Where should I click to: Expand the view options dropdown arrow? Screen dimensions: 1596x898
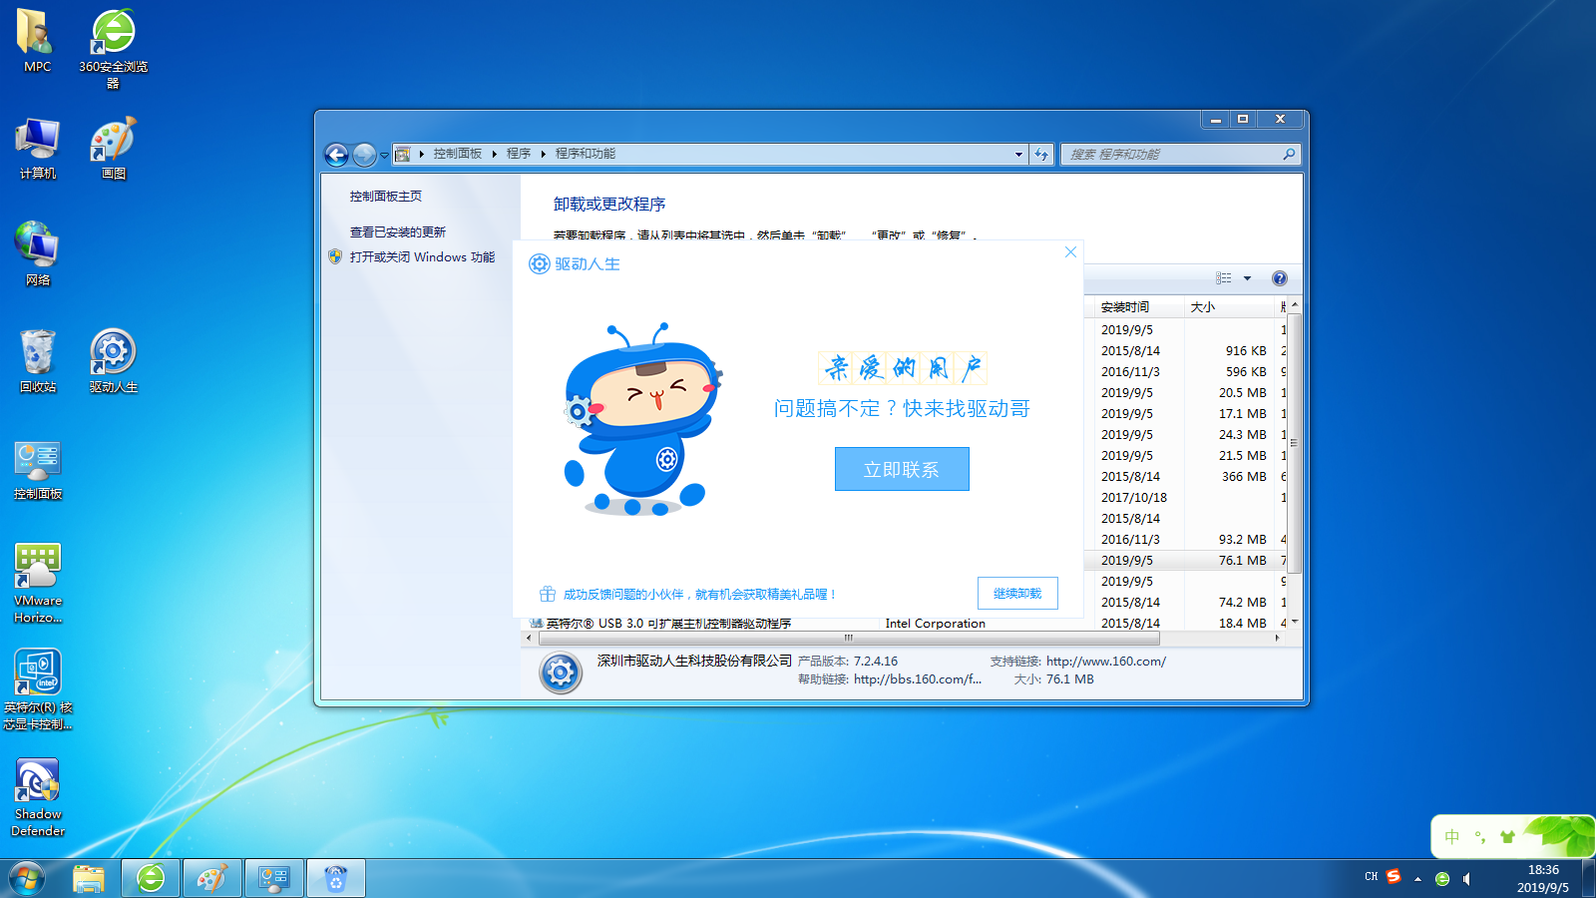tap(1247, 278)
